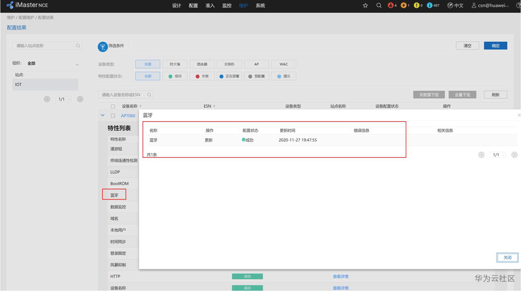
Task: Select the 成功 feature status filter
Action: (x=175, y=76)
